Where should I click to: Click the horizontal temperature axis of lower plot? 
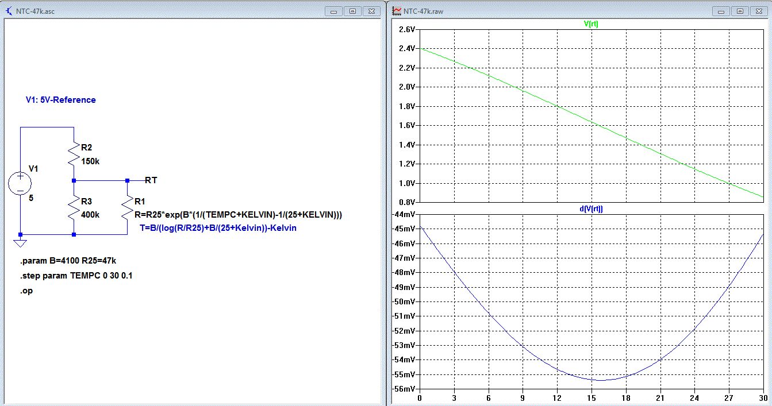click(x=591, y=397)
